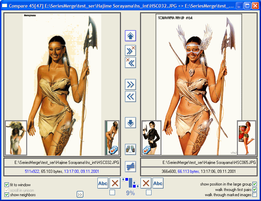
Task: Click the left red X delete button
Action: point(115,183)
